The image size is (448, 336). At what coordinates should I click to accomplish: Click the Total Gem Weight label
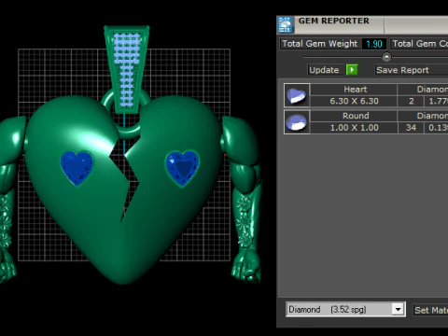coord(320,44)
